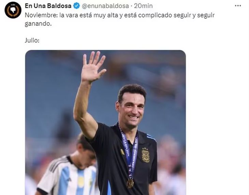Click the gold crest on the black shirt
This screenshot has height=195, width=249.
pyautogui.click(x=145, y=155)
